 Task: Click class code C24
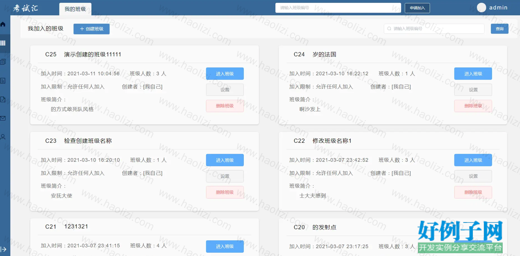click(x=299, y=55)
